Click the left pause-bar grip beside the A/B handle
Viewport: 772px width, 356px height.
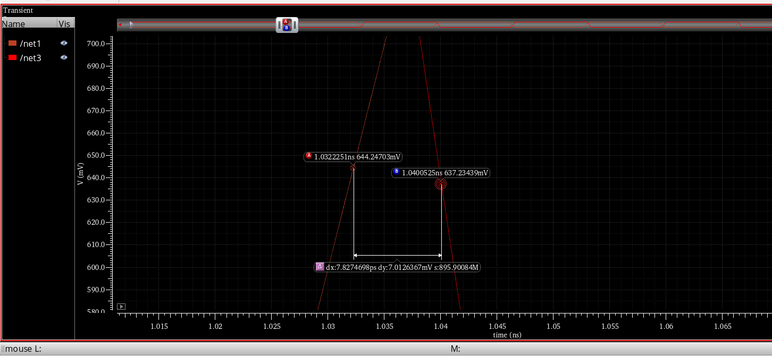[x=279, y=24]
